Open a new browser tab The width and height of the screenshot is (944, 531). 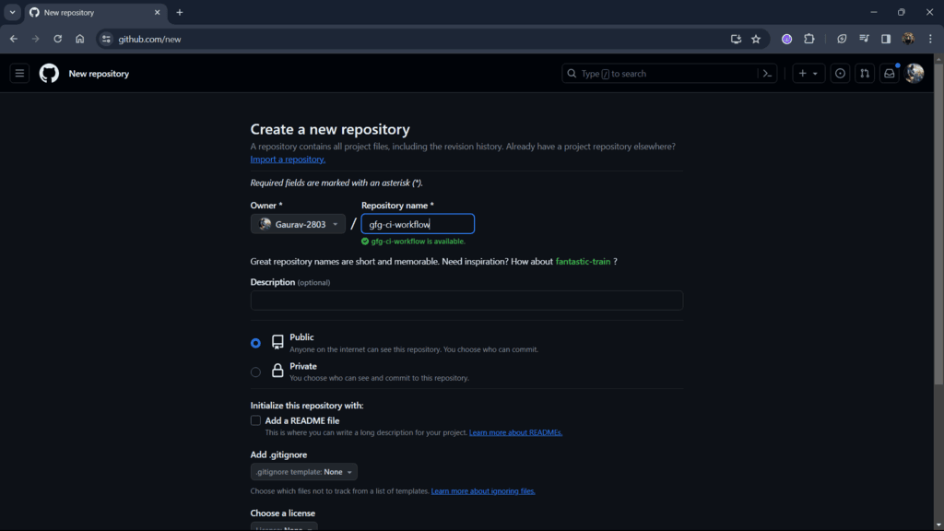click(x=180, y=12)
